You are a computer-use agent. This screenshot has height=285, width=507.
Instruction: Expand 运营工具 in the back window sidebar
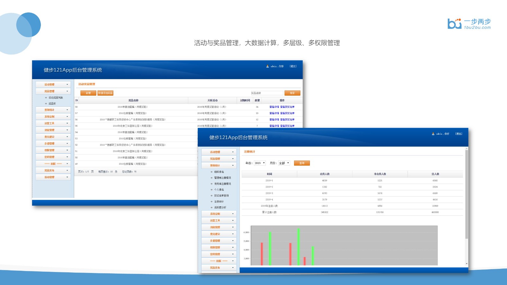[53, 123]
